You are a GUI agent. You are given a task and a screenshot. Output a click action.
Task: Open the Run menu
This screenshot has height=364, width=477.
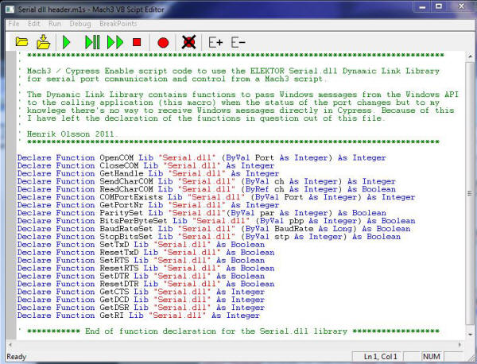55,24
